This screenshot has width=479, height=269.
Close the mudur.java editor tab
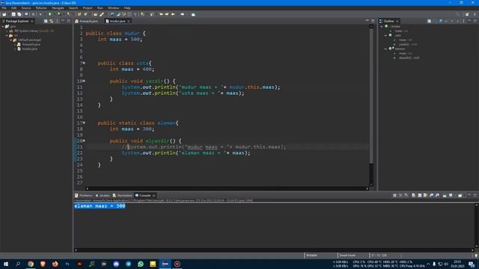coord(129,21)
